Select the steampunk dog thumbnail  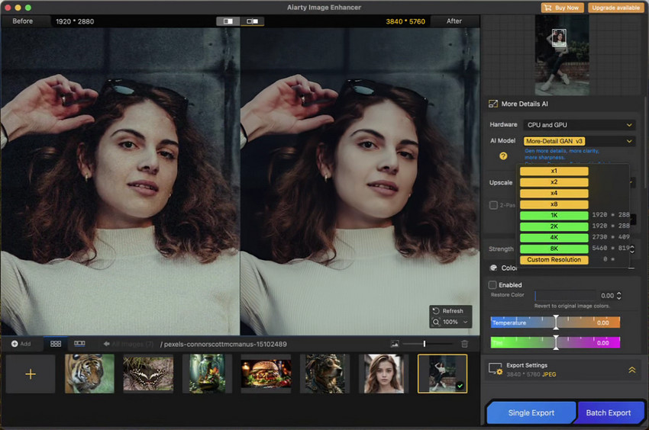point(325,374)
